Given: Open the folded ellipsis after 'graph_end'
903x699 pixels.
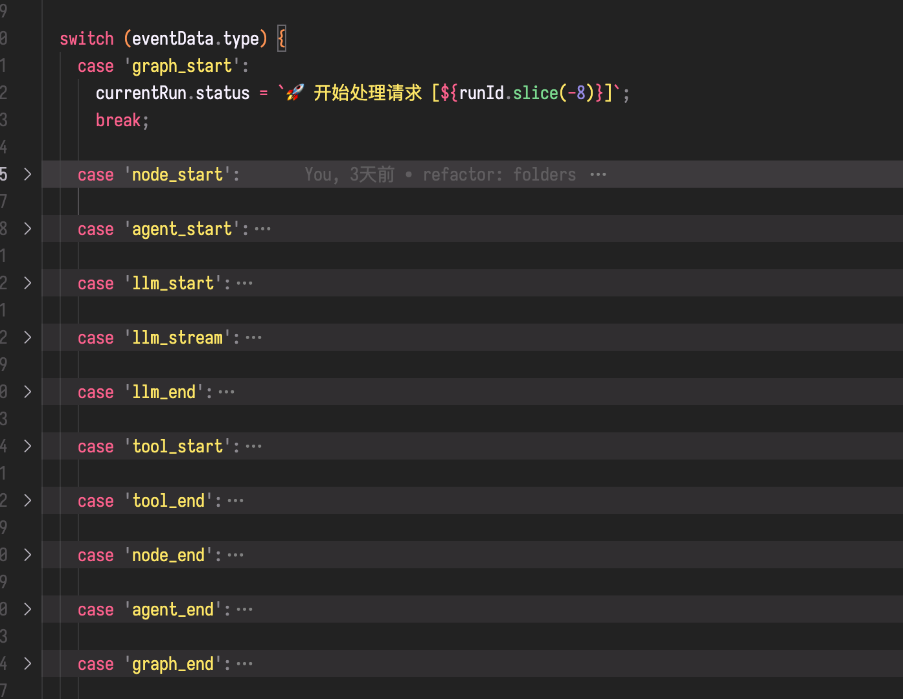Looking at the screenshot, I should pos(245,664).
